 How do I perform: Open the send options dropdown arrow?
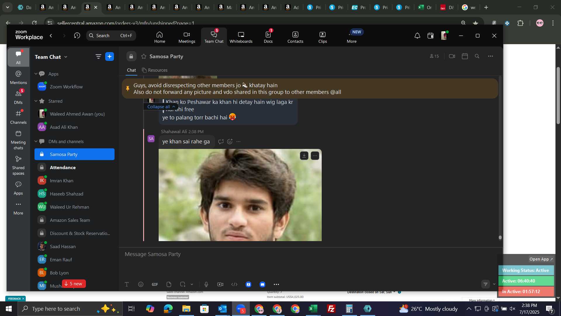pos(494,284)
